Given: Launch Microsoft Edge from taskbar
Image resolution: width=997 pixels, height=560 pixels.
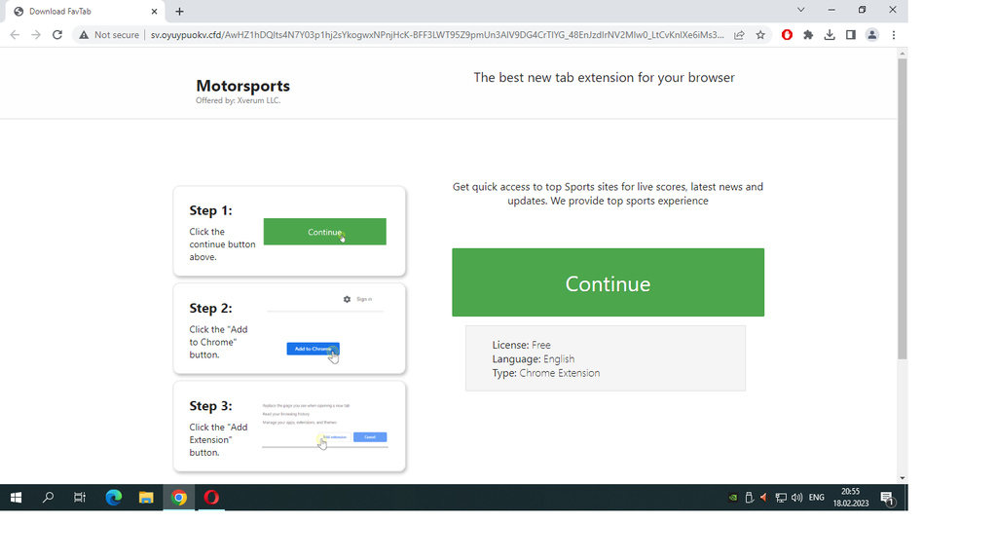Looking at the screenshot, I should (113, 498).
